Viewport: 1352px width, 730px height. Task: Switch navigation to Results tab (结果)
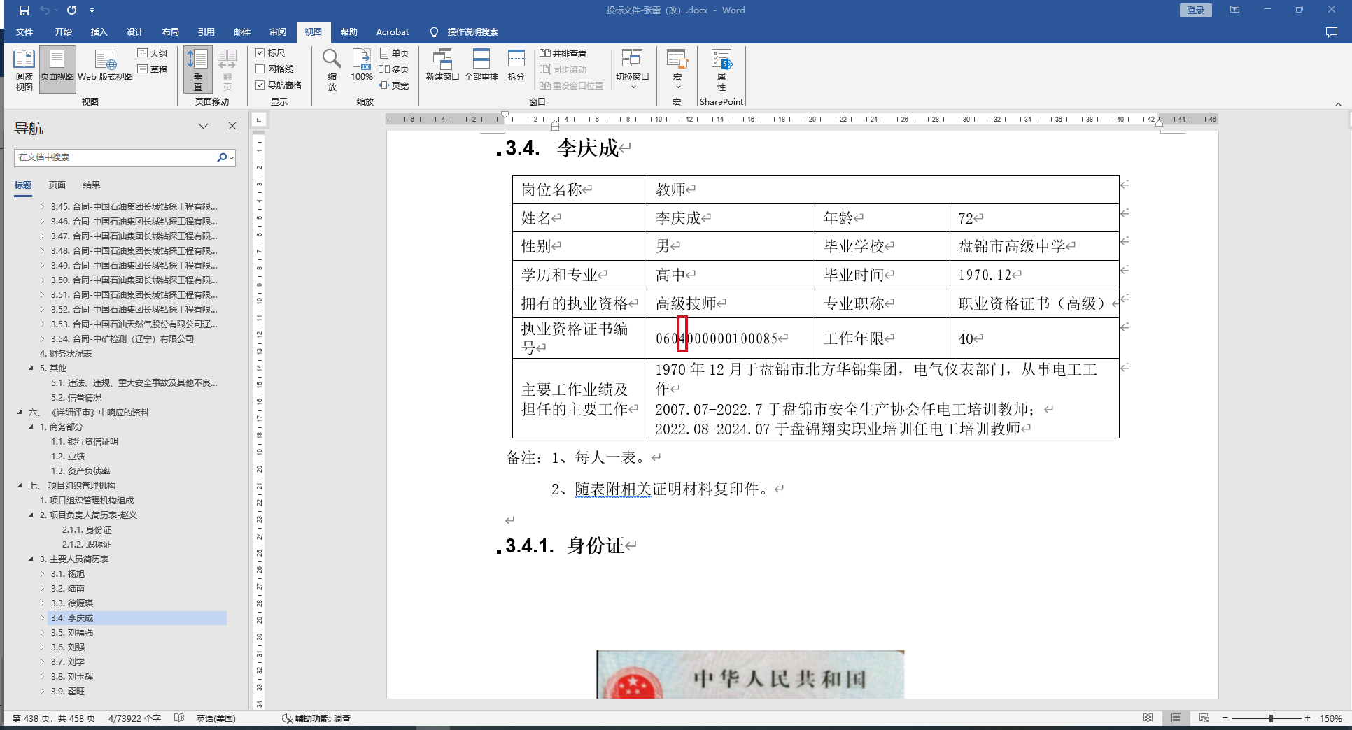click(92, 185)
